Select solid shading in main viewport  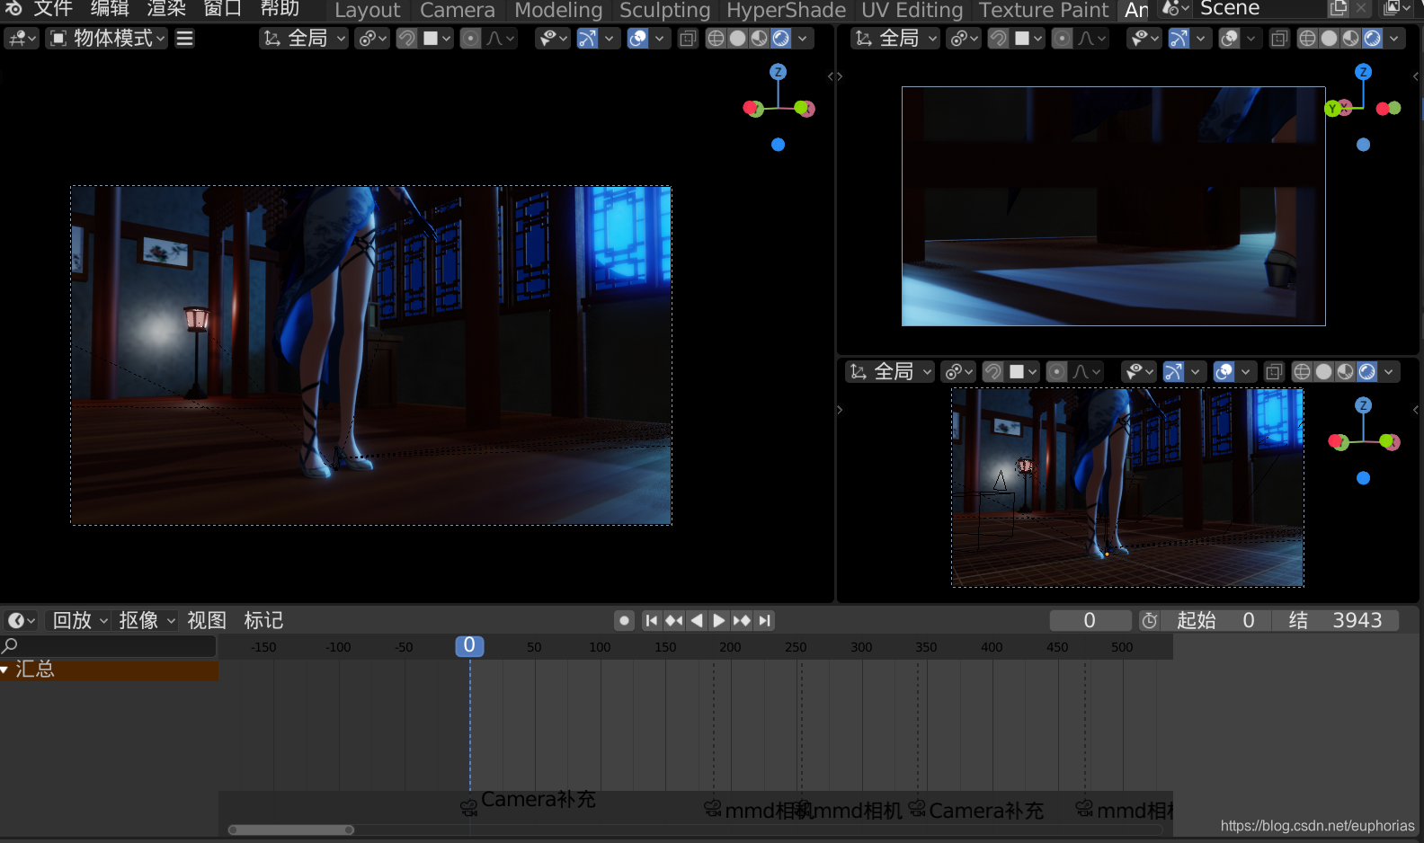click(737, 39)
